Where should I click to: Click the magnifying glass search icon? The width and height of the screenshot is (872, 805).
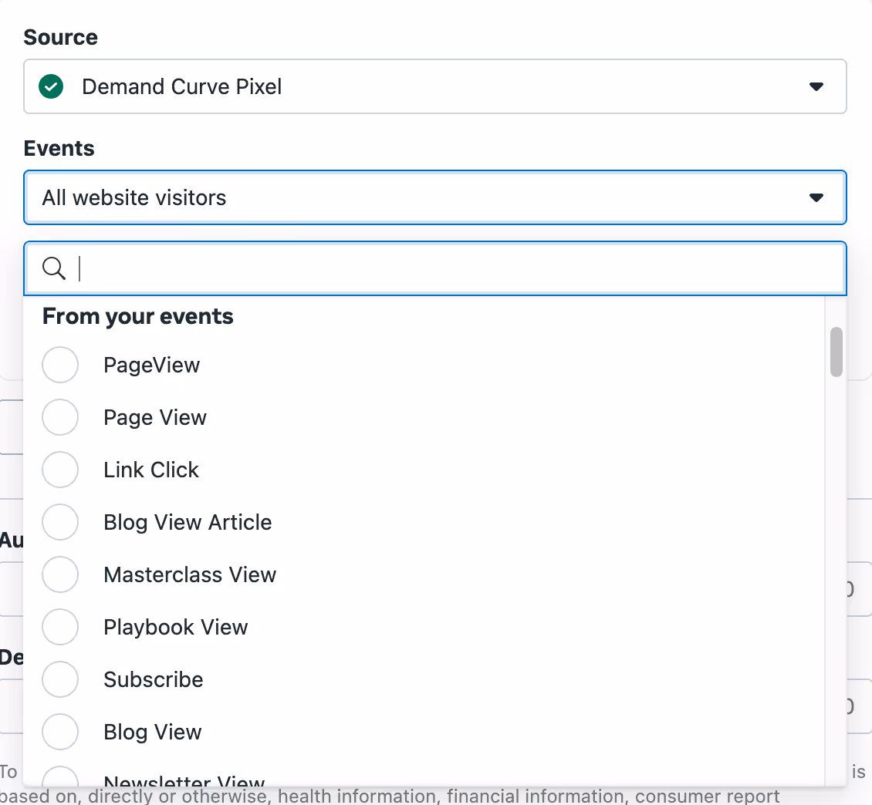coord(54,268)
